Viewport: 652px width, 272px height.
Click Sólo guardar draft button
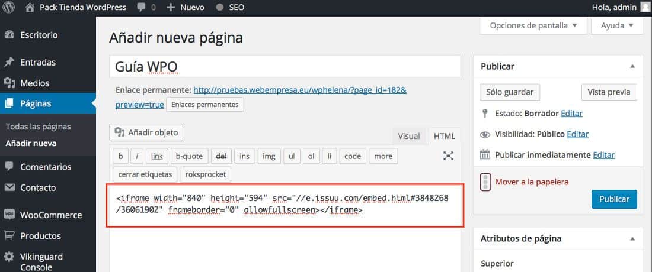510,92
